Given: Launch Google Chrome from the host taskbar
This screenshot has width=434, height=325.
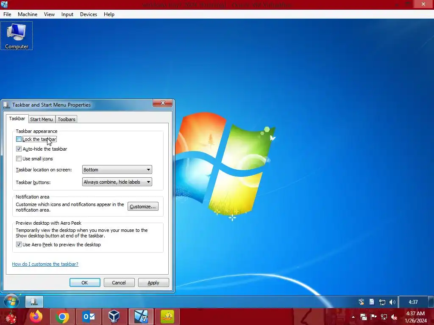Looking at the screenshot, I should tap(62, 317).
